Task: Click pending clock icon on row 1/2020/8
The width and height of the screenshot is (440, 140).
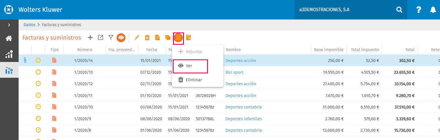Action: pos(38,130)
